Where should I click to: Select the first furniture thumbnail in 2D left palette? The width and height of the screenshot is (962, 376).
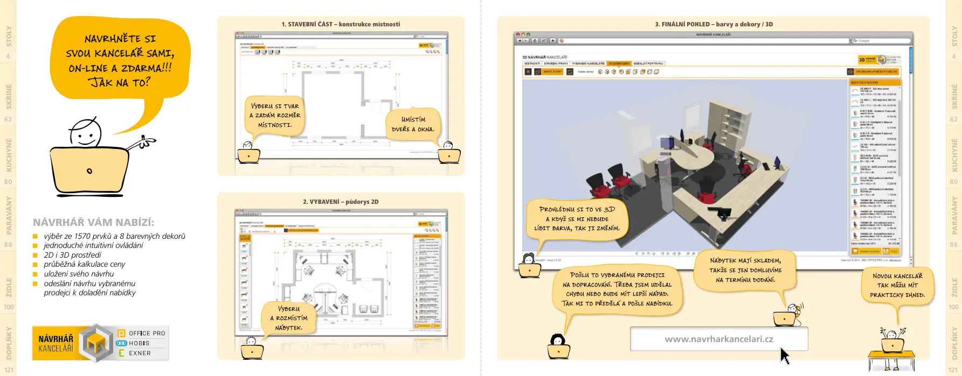(245, 246)
